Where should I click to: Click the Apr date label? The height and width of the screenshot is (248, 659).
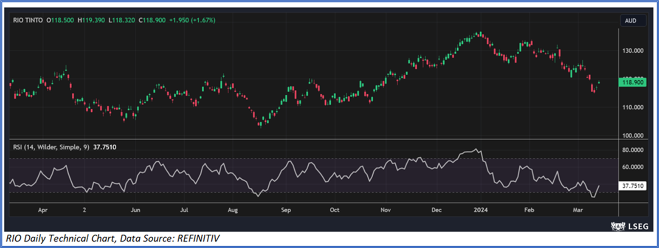pyautogui.click(x=42, y=210)
